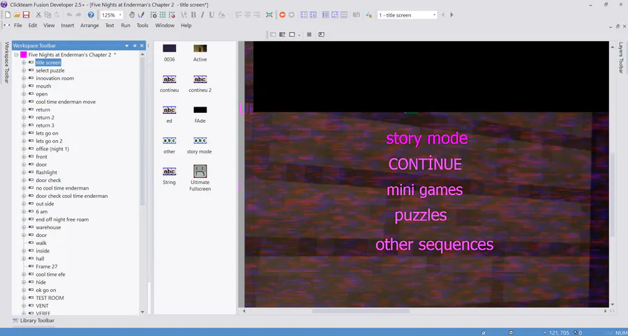Open grid setup icon with gear
This screenshot has height=336, width=628.
(154, 15)
